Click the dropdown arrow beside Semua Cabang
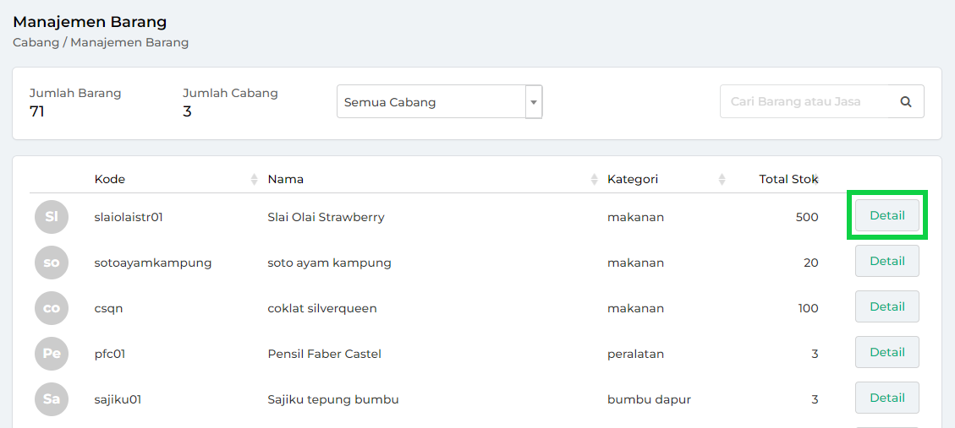Image resolution: width=955 pixels, height=428 pixels. tap(534, 102)
